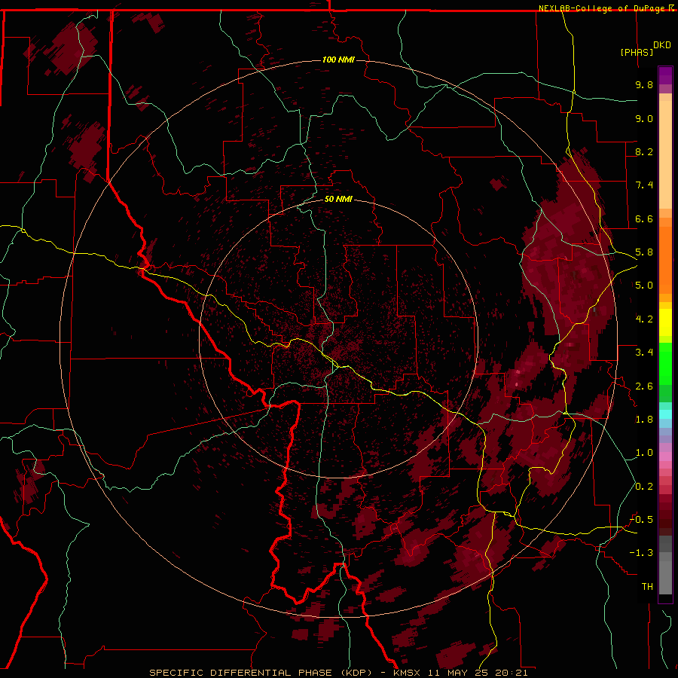
Task: Click the KMSX station identifier in the caption
Action: coord(407,673)
